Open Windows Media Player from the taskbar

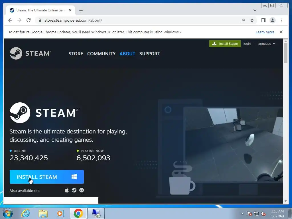(x=60, y=213)
